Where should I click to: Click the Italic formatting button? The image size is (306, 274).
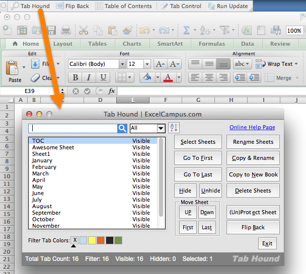tap(89, 77)
